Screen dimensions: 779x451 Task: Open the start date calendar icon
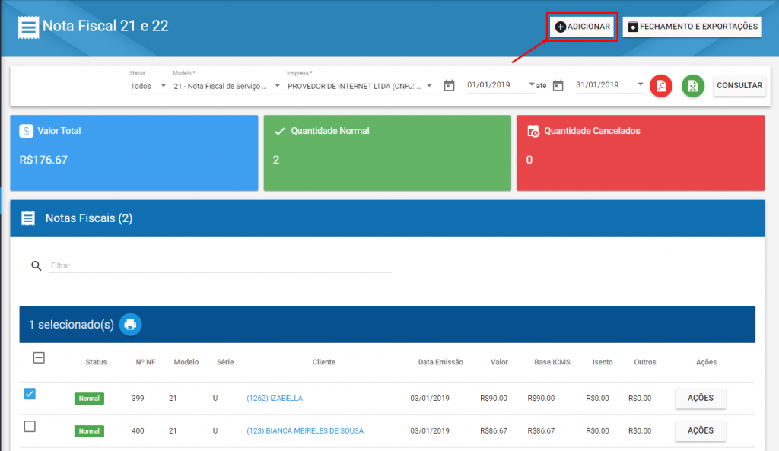point(449,85)
